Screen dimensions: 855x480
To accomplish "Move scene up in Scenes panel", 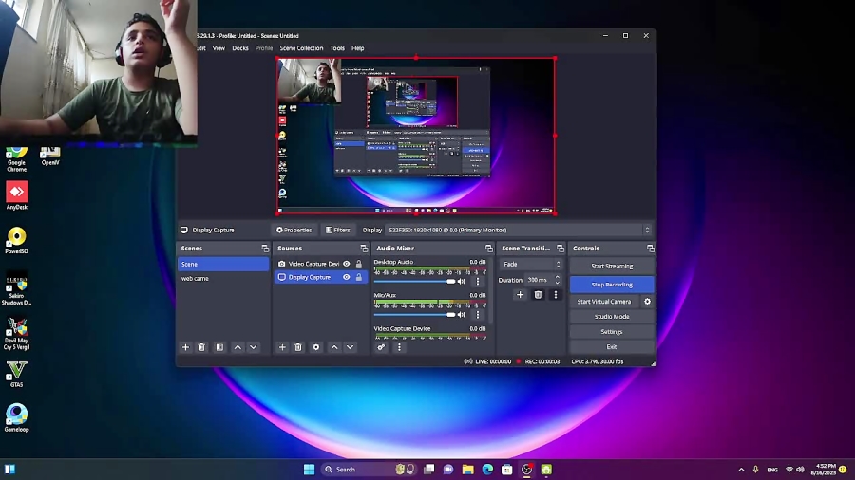I will [x=237, y=347].
